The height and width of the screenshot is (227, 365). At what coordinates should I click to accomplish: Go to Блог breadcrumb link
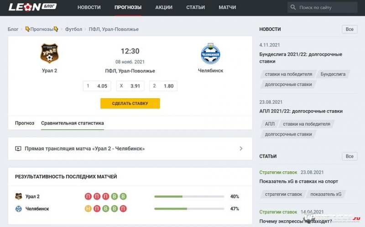[13, 29]
